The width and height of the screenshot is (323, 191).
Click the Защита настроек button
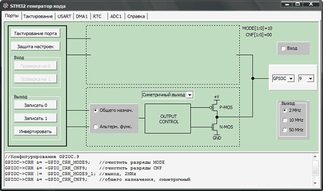coord(36,46)
